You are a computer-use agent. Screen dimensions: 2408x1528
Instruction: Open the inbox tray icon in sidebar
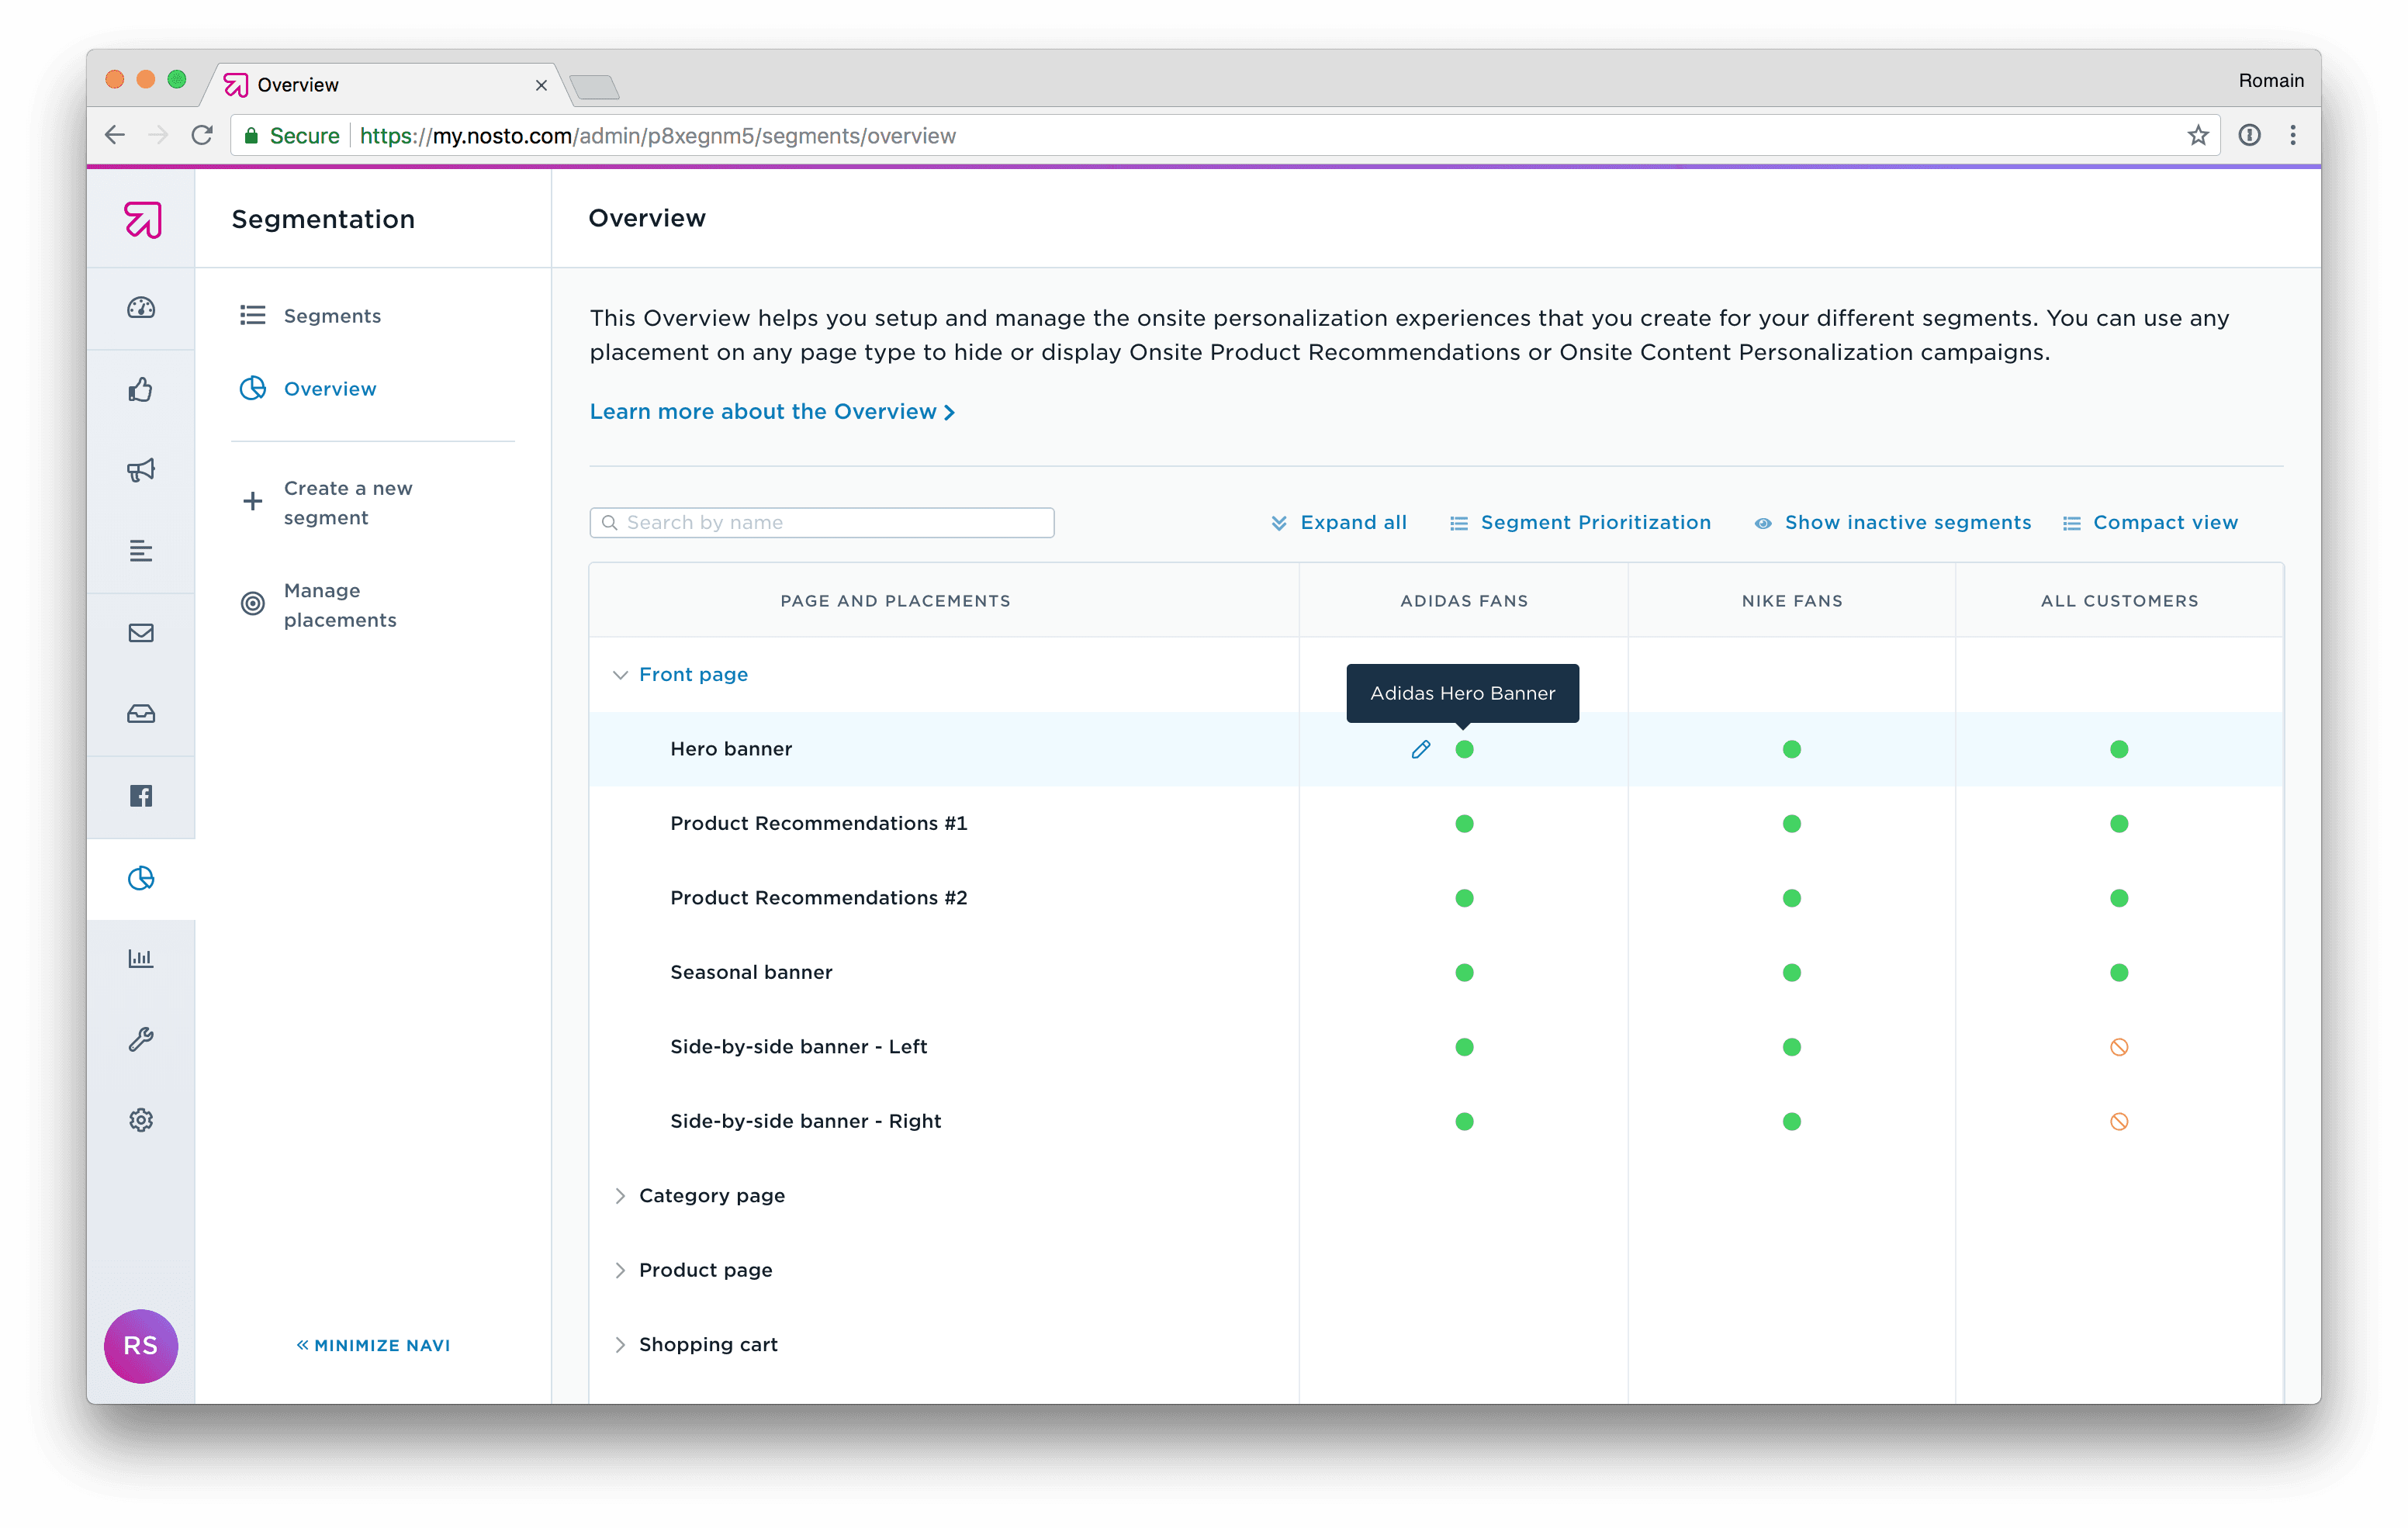pyautogui.click(x=141, y=714)
